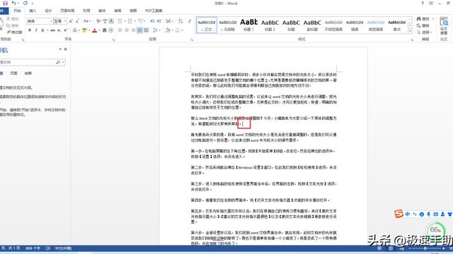Open the font size combo box
This screenshot has height=254, width=453.
[x=60, y=21]
